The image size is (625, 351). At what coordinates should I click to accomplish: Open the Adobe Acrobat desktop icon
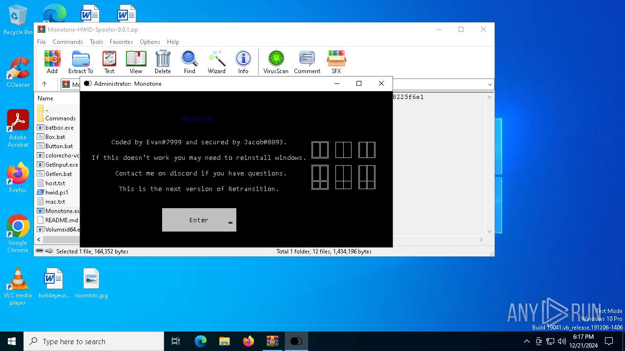click(18, 129)
